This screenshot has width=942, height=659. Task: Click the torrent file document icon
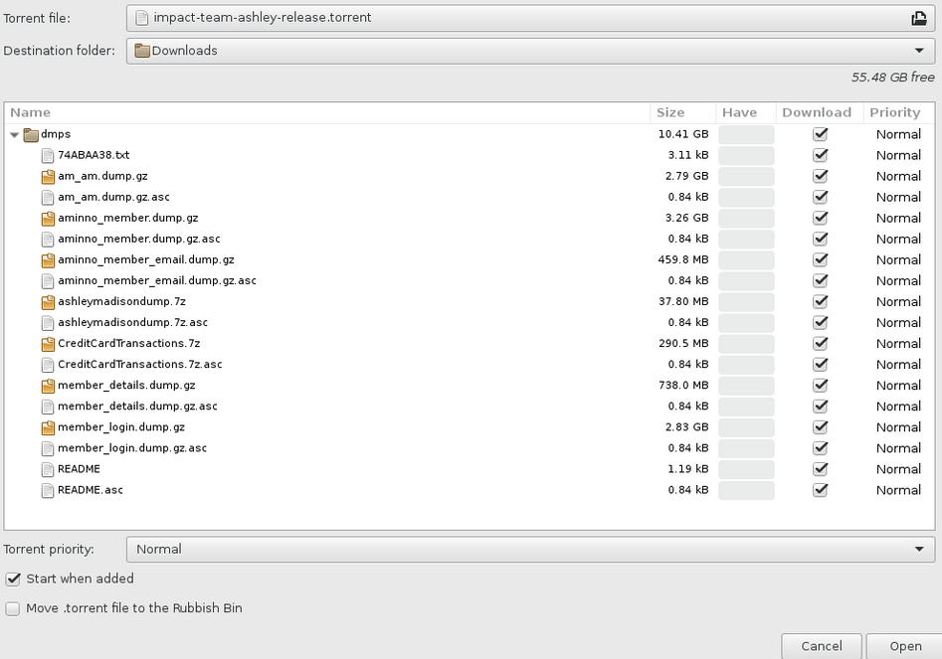click(142, 18)
